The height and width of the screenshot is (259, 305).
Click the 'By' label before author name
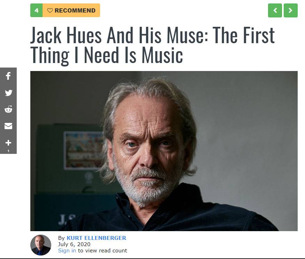(x=61, y=238)
